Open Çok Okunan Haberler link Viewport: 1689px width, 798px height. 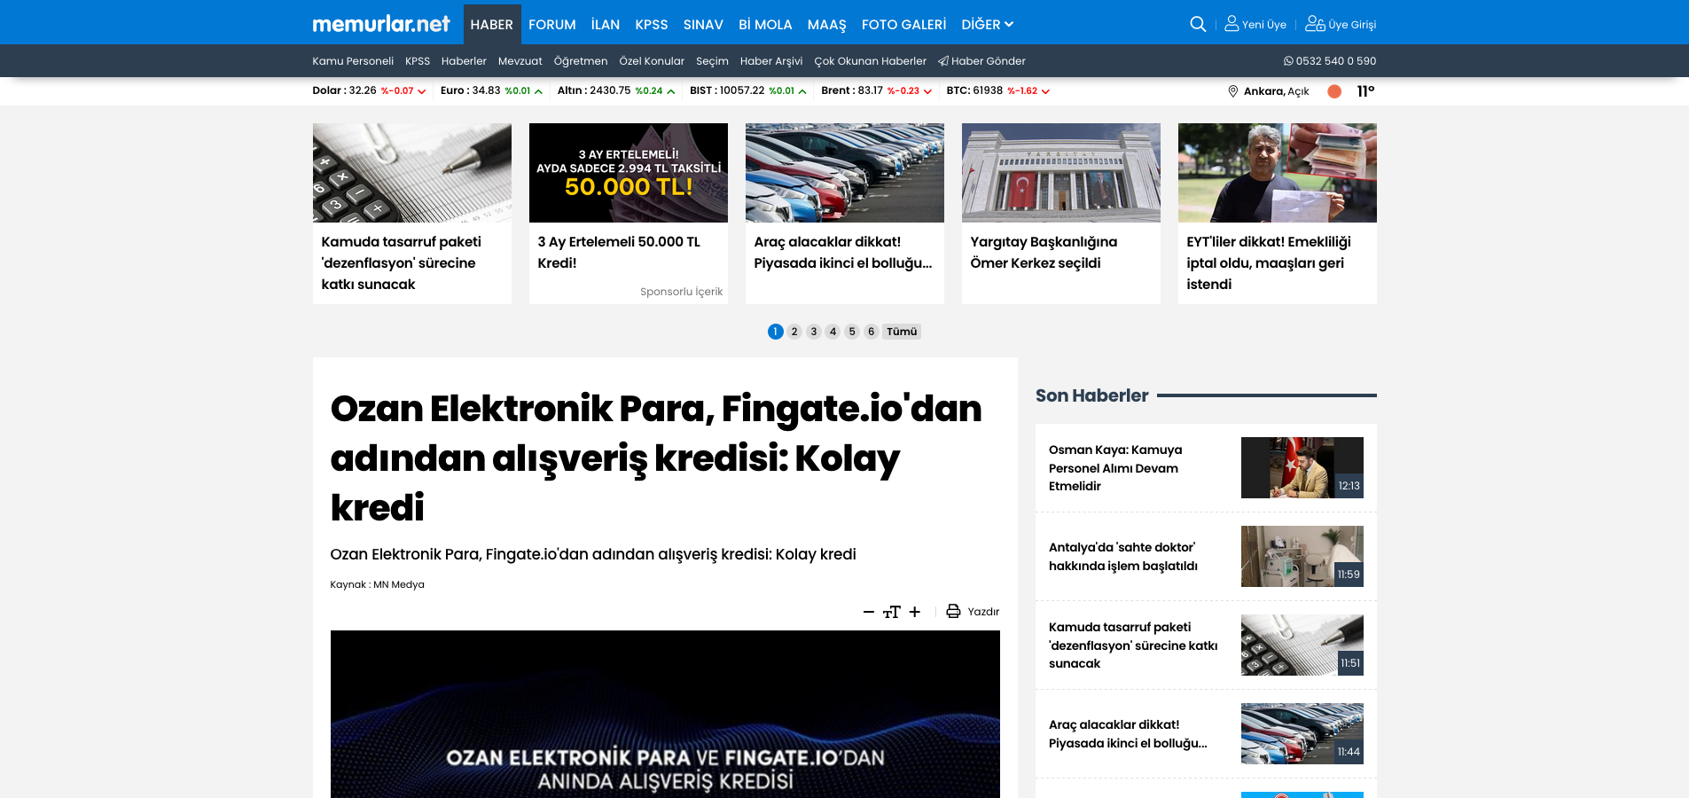871,61
